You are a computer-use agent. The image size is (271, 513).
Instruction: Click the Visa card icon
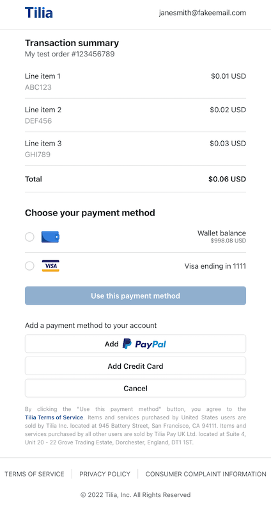coord(50,266)
